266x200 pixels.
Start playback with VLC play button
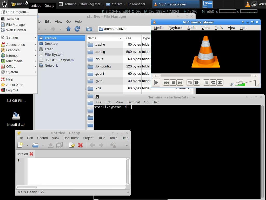click(x=156, y=83)
